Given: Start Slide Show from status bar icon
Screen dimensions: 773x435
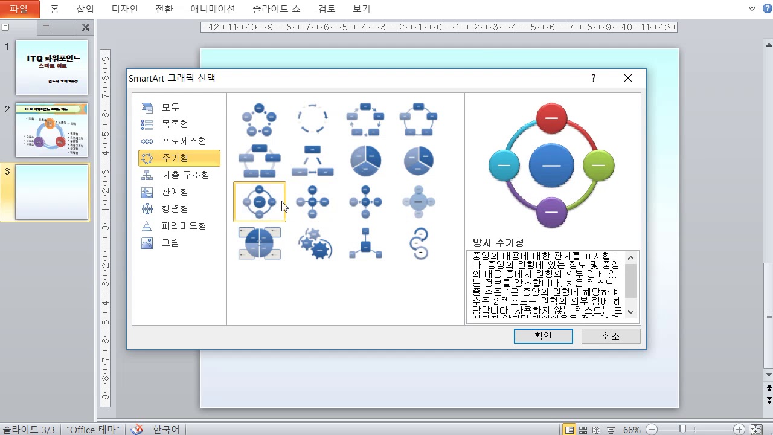Looking at the screenshot, I should tap(611, 430).
